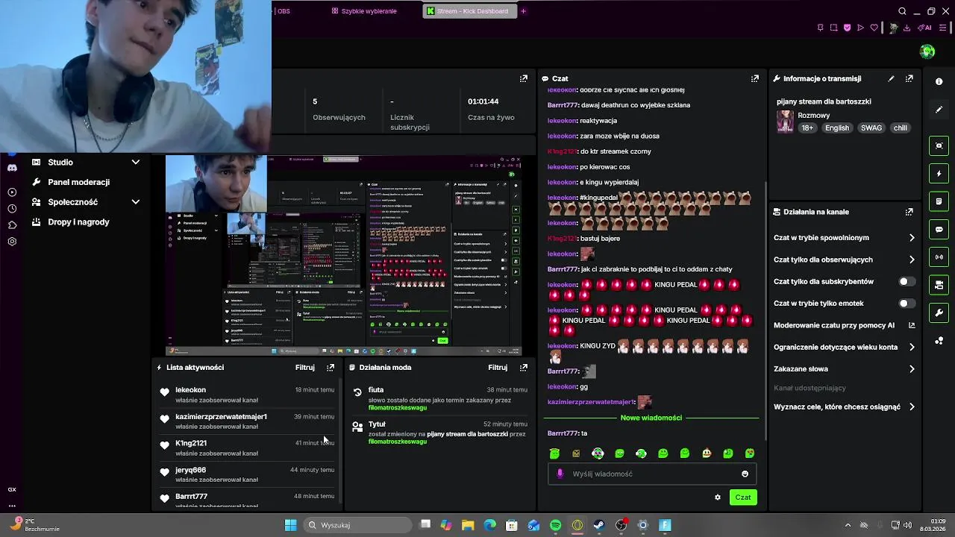Edit stream info with pencil icon
Image resolution: width=955 pixels, height=537 pixels.
pos(891,78)
